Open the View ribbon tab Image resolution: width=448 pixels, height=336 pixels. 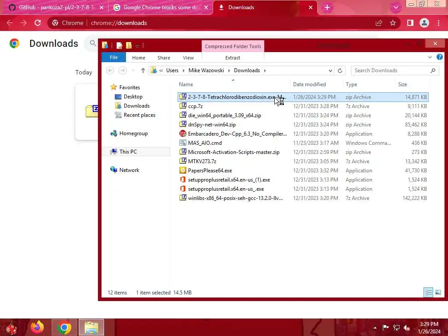pyautogui.click(x=188, y=58)
